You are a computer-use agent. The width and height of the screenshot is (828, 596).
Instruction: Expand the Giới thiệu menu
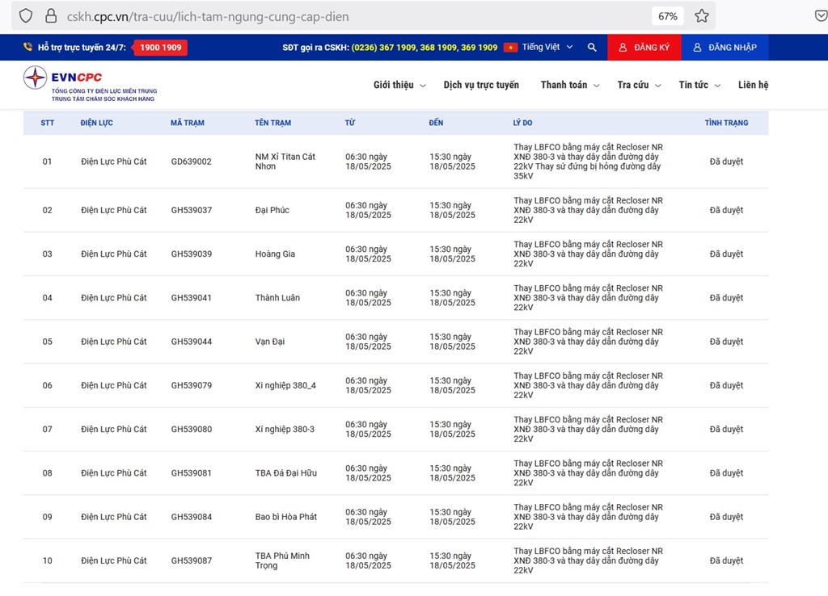click(x=399, y=85)
